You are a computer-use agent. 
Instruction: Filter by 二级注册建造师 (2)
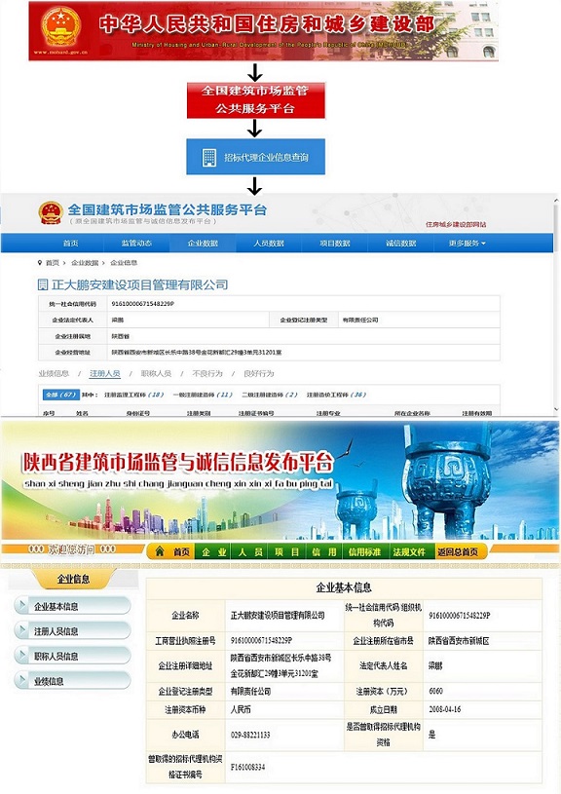(x=270, y=395)
